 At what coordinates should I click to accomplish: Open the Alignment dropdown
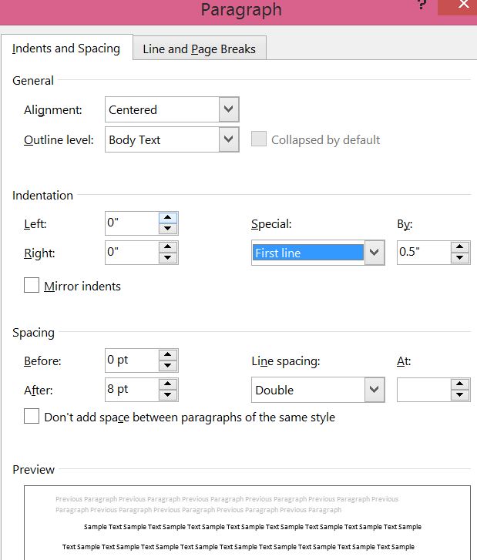pyautogui.click(x=228, y=109)
